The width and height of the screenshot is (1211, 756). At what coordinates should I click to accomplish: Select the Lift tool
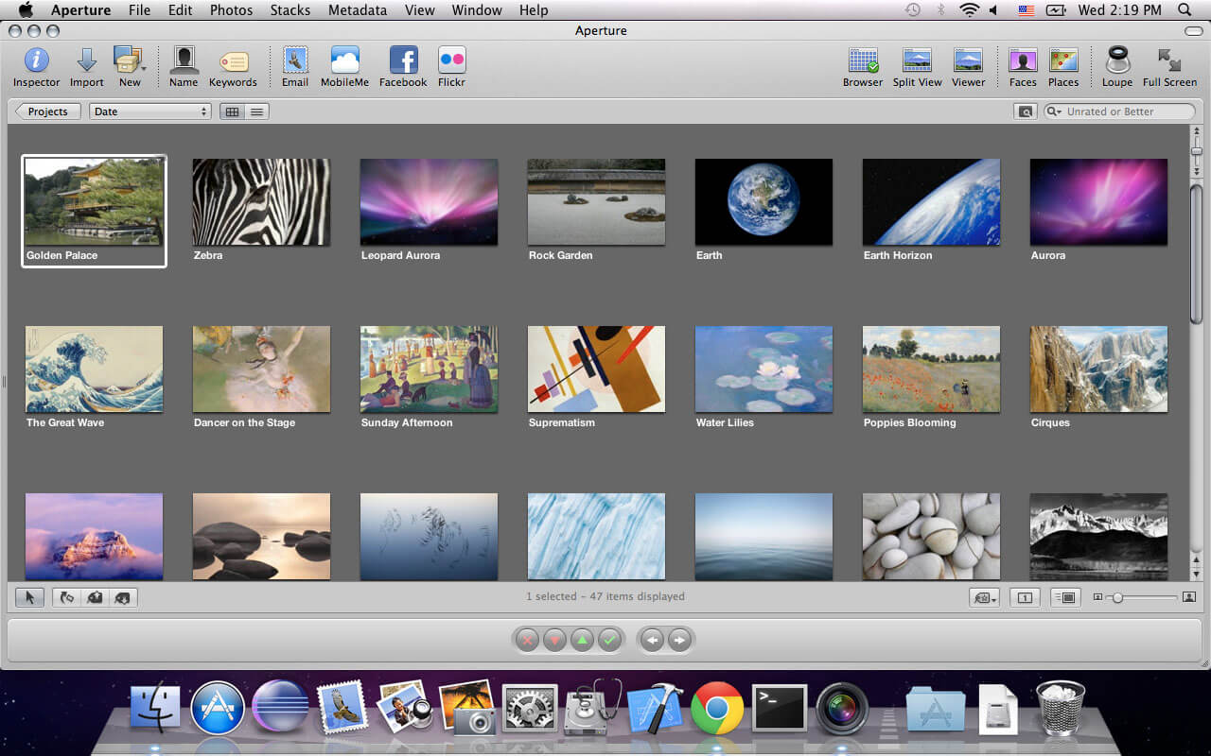(x=95, y=597)
